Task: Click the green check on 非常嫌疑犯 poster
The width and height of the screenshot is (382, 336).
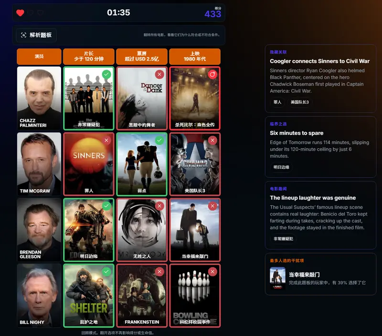Action: pos(106,74)
